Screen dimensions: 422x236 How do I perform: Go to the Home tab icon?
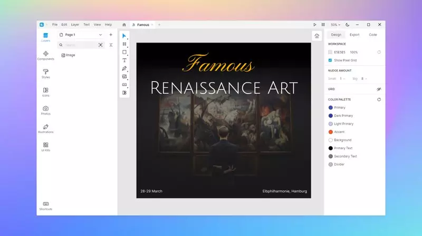124,25
